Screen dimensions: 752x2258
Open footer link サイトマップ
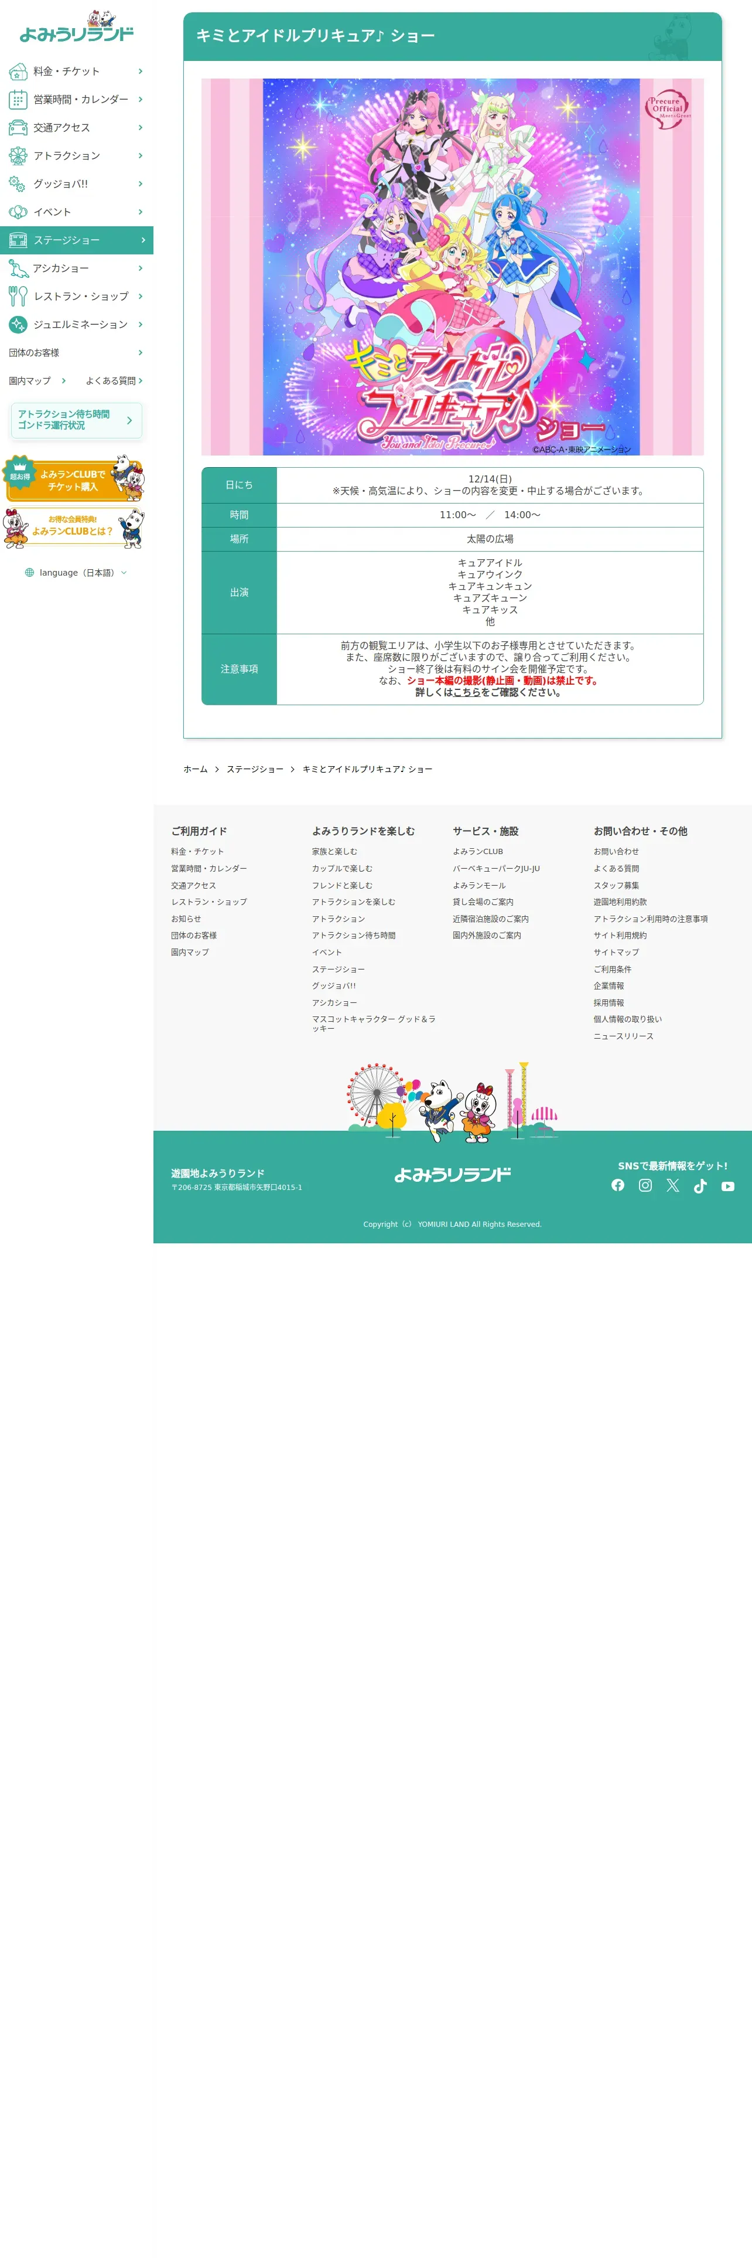point(616,953)
